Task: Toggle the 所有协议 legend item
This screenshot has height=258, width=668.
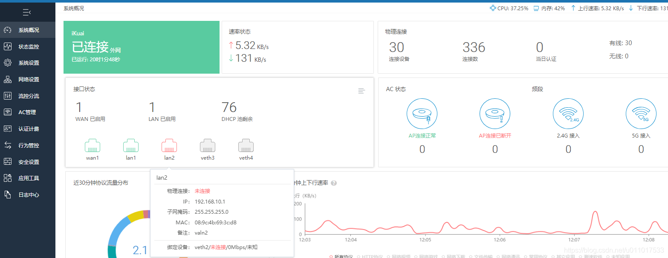Action: pyautogui.click(x=342, y=257)
